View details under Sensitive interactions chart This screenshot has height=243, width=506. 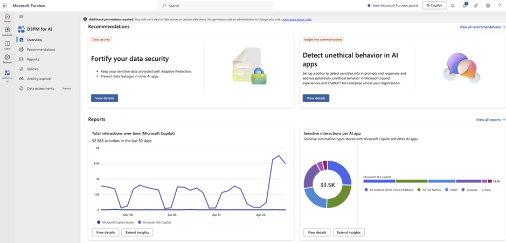tap(317, 232)
